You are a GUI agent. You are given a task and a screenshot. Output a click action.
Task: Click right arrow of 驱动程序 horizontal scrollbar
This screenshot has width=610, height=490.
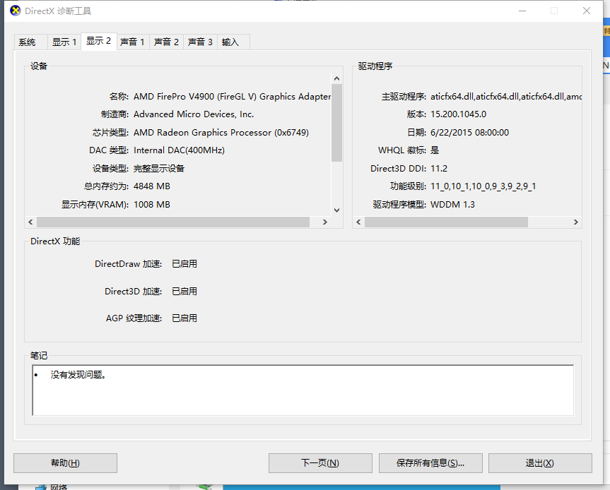pyautogui.click(x=576, y=222)
